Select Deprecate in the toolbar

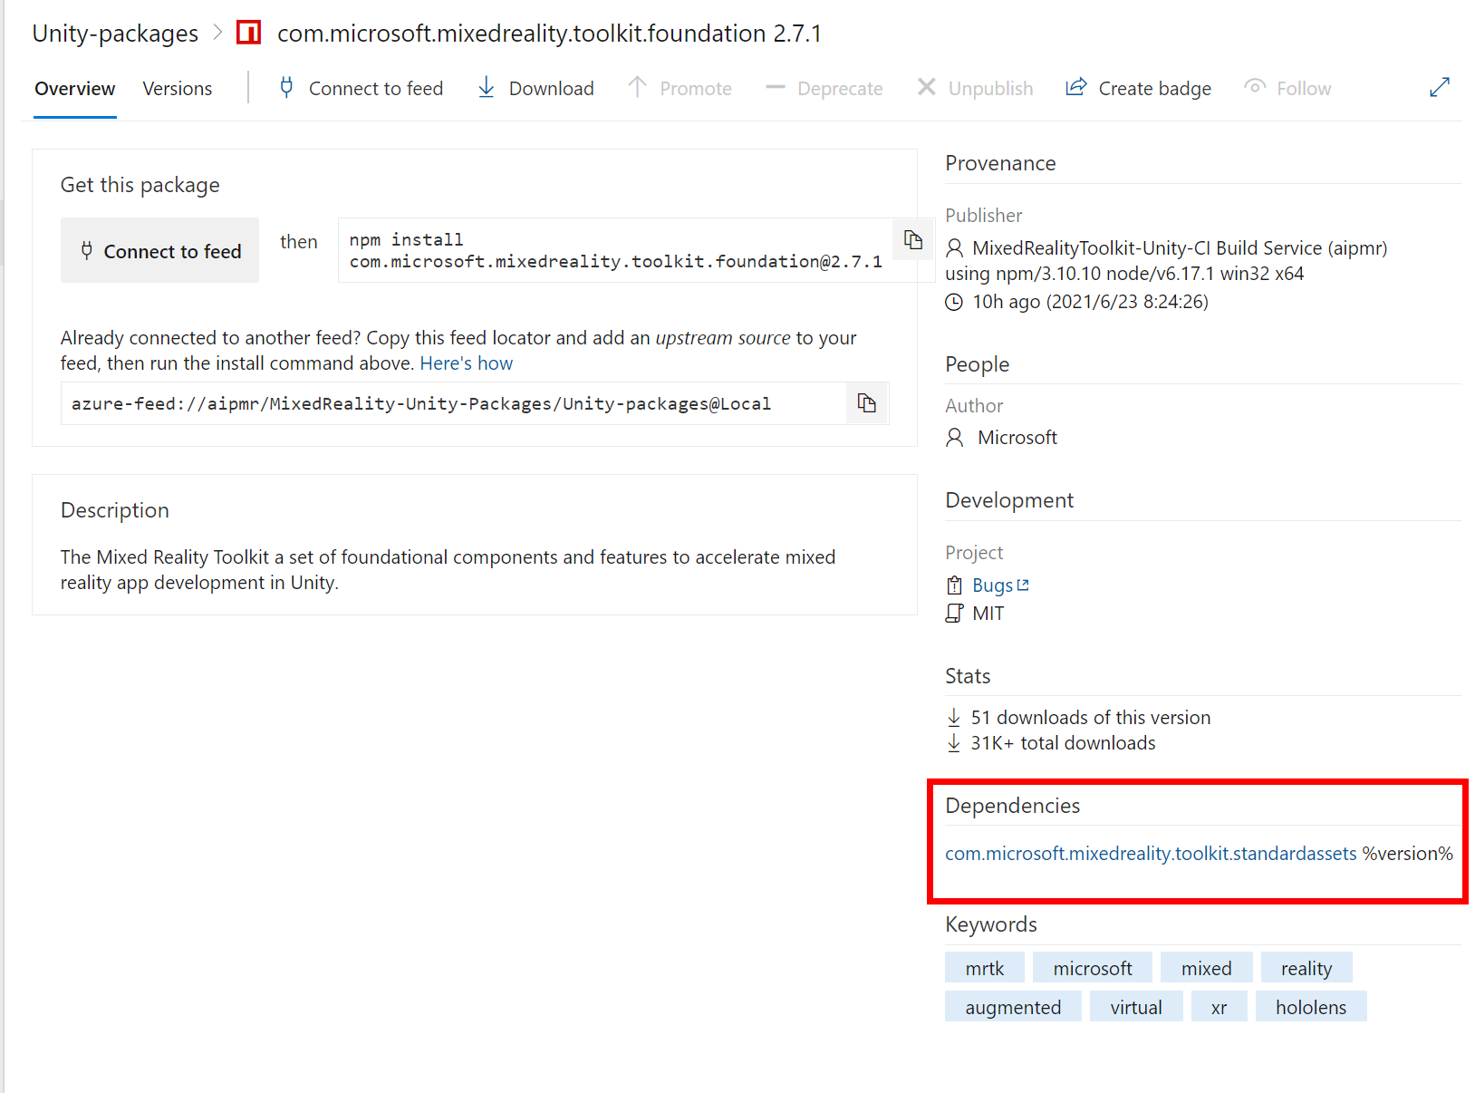(840, 89)
